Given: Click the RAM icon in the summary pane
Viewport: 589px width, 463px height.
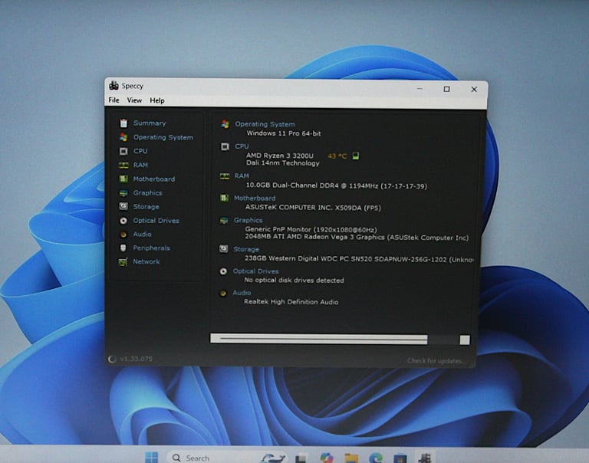Looking at the screenshot, I should click(225, 176).
